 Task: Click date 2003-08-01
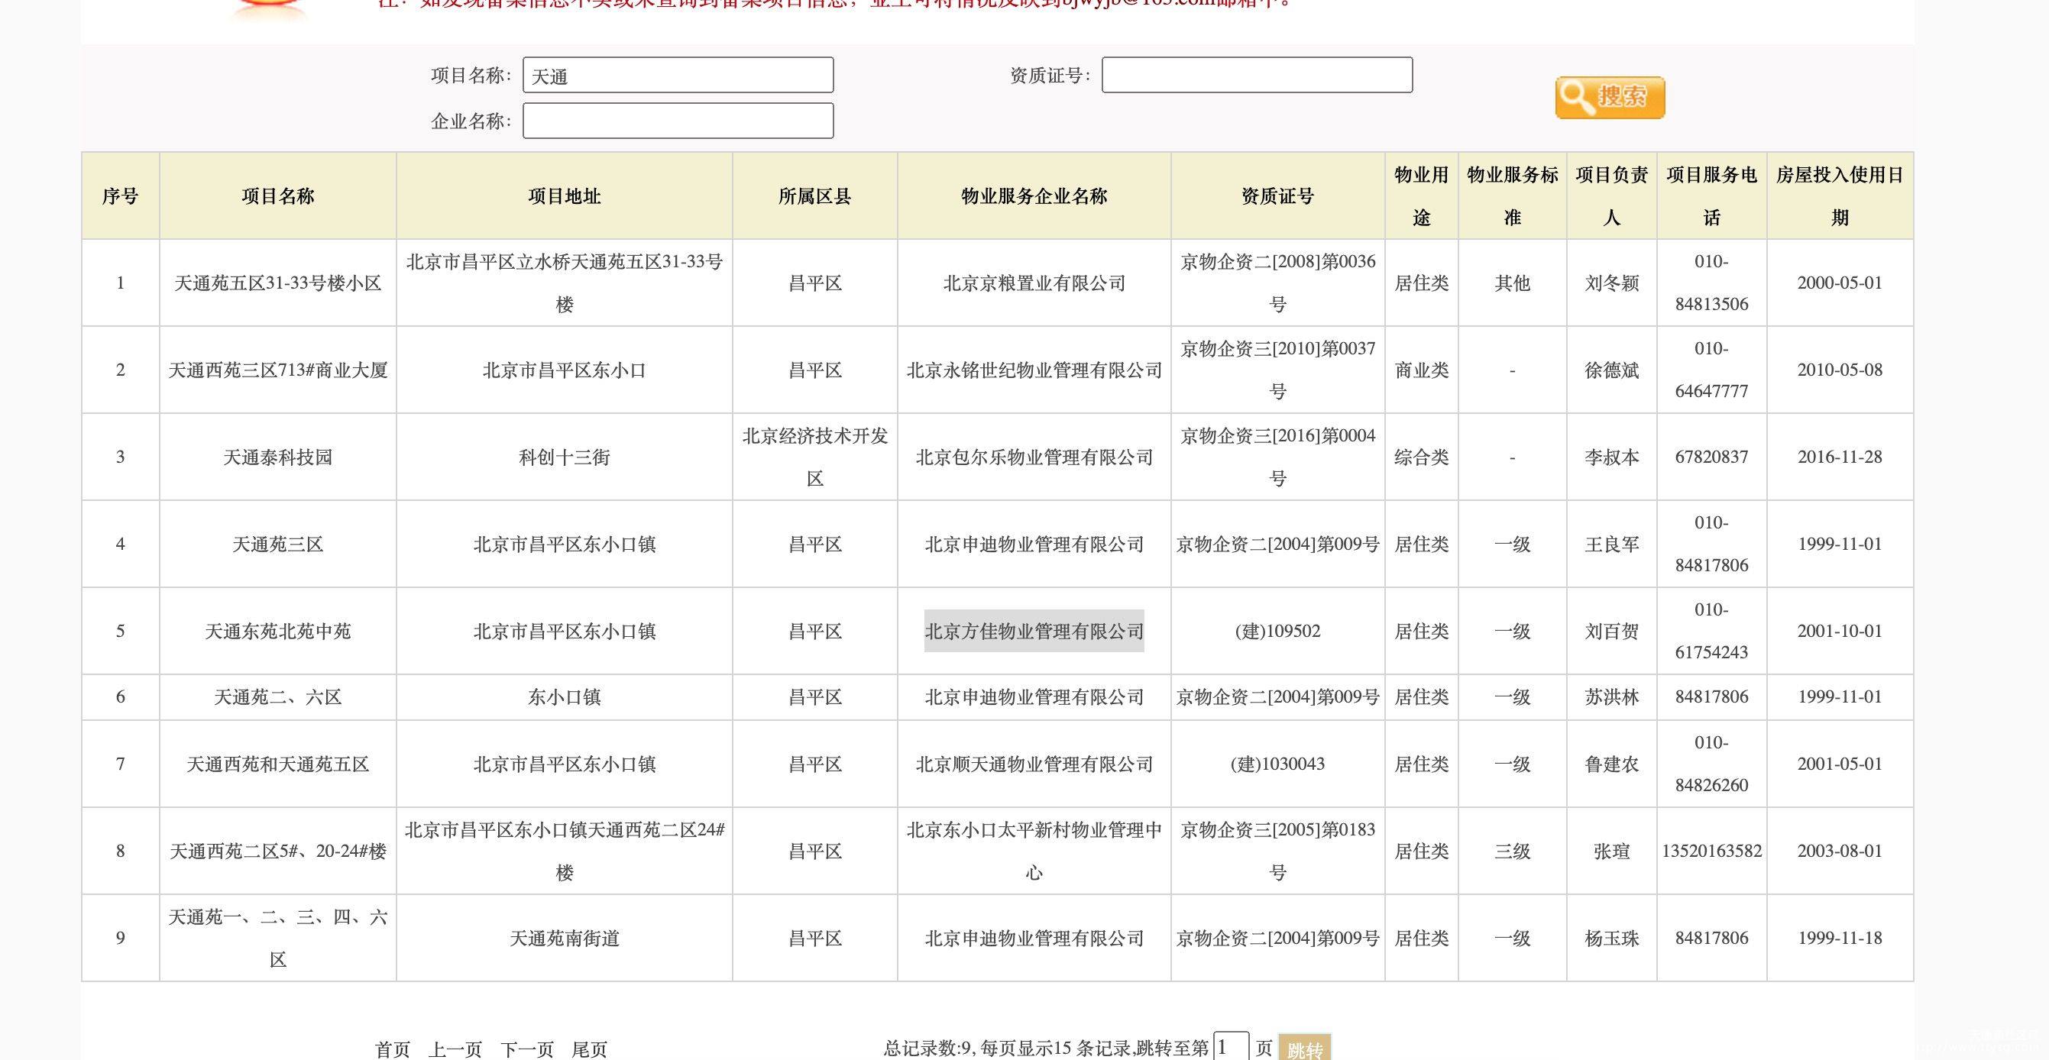(x=1839, y=851)
